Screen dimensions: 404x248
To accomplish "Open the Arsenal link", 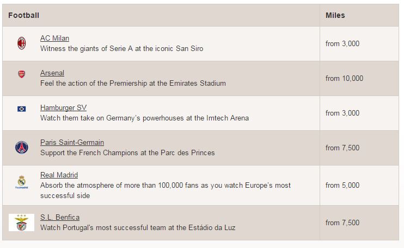I will click(52, 73).
